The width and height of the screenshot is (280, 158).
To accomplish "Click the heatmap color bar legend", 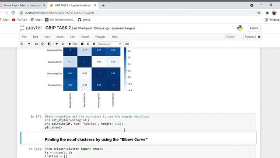I will pos(125,69).
